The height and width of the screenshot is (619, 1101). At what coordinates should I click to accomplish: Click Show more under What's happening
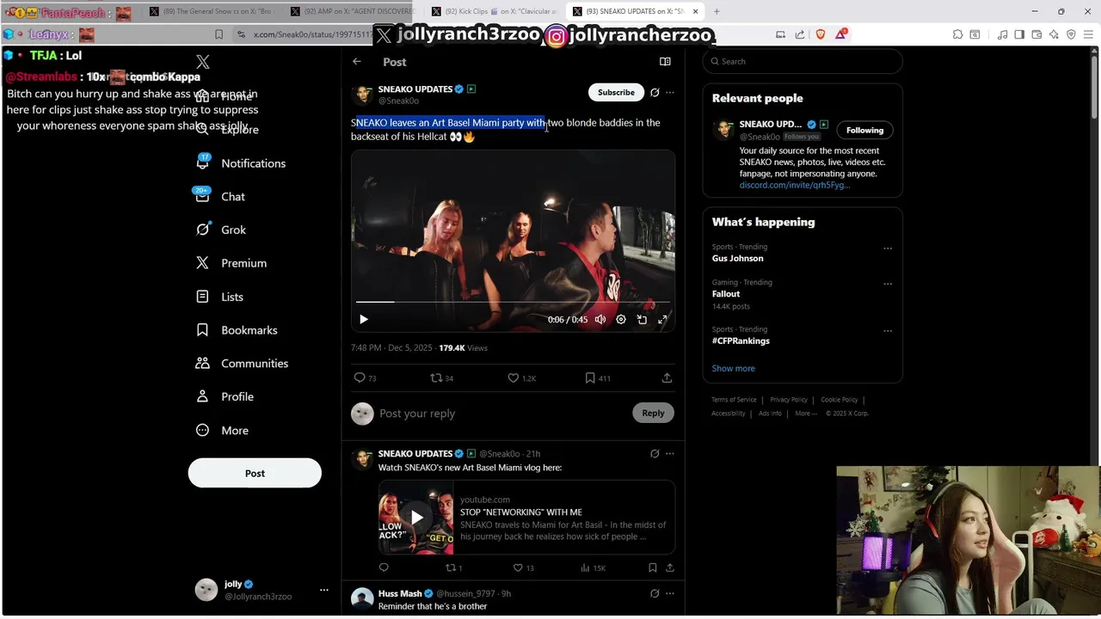point(734,369)
